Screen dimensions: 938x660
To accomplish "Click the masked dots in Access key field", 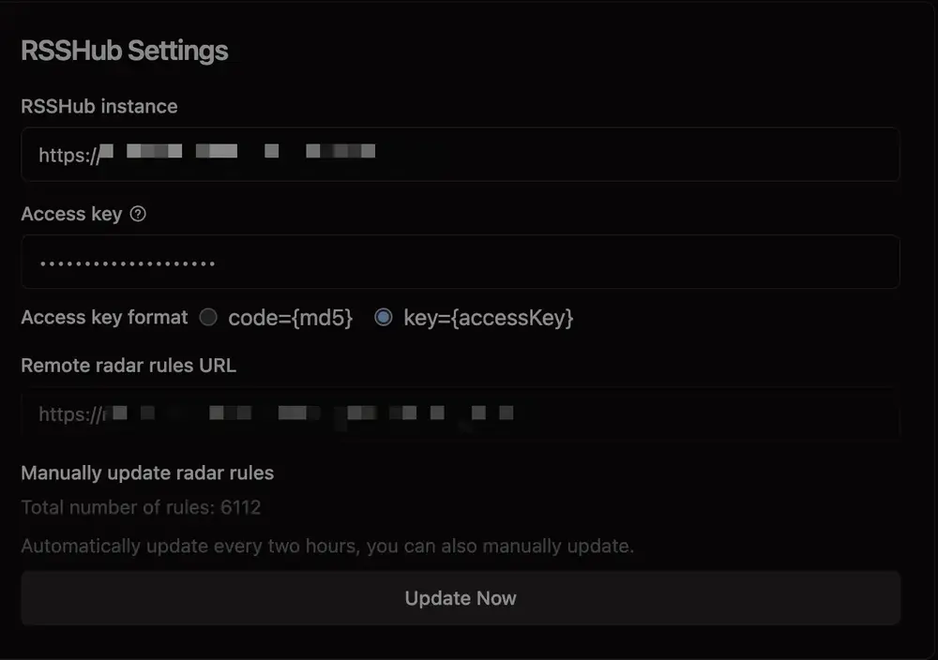I will coord(128,263).
